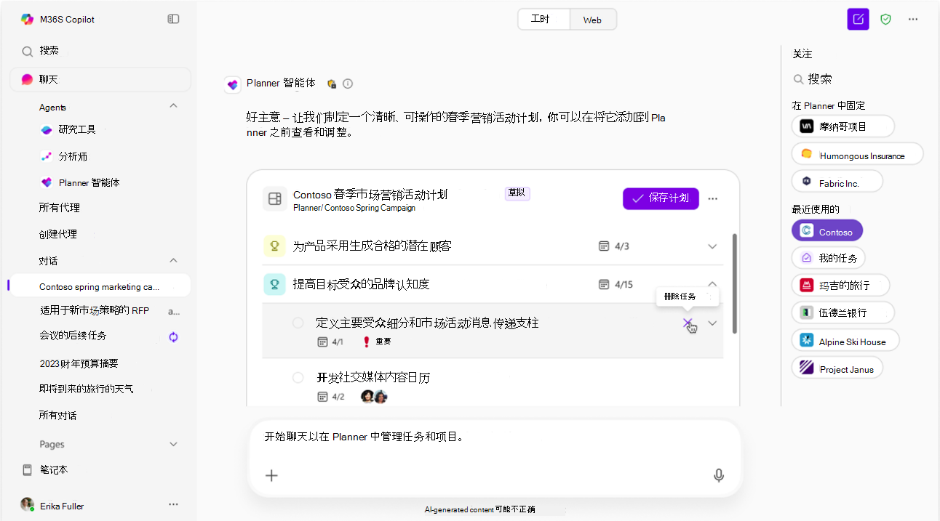940x521 pixels.
Task: Collapse the sidebar panel toggle icon
Action: [x=173, y=19]
